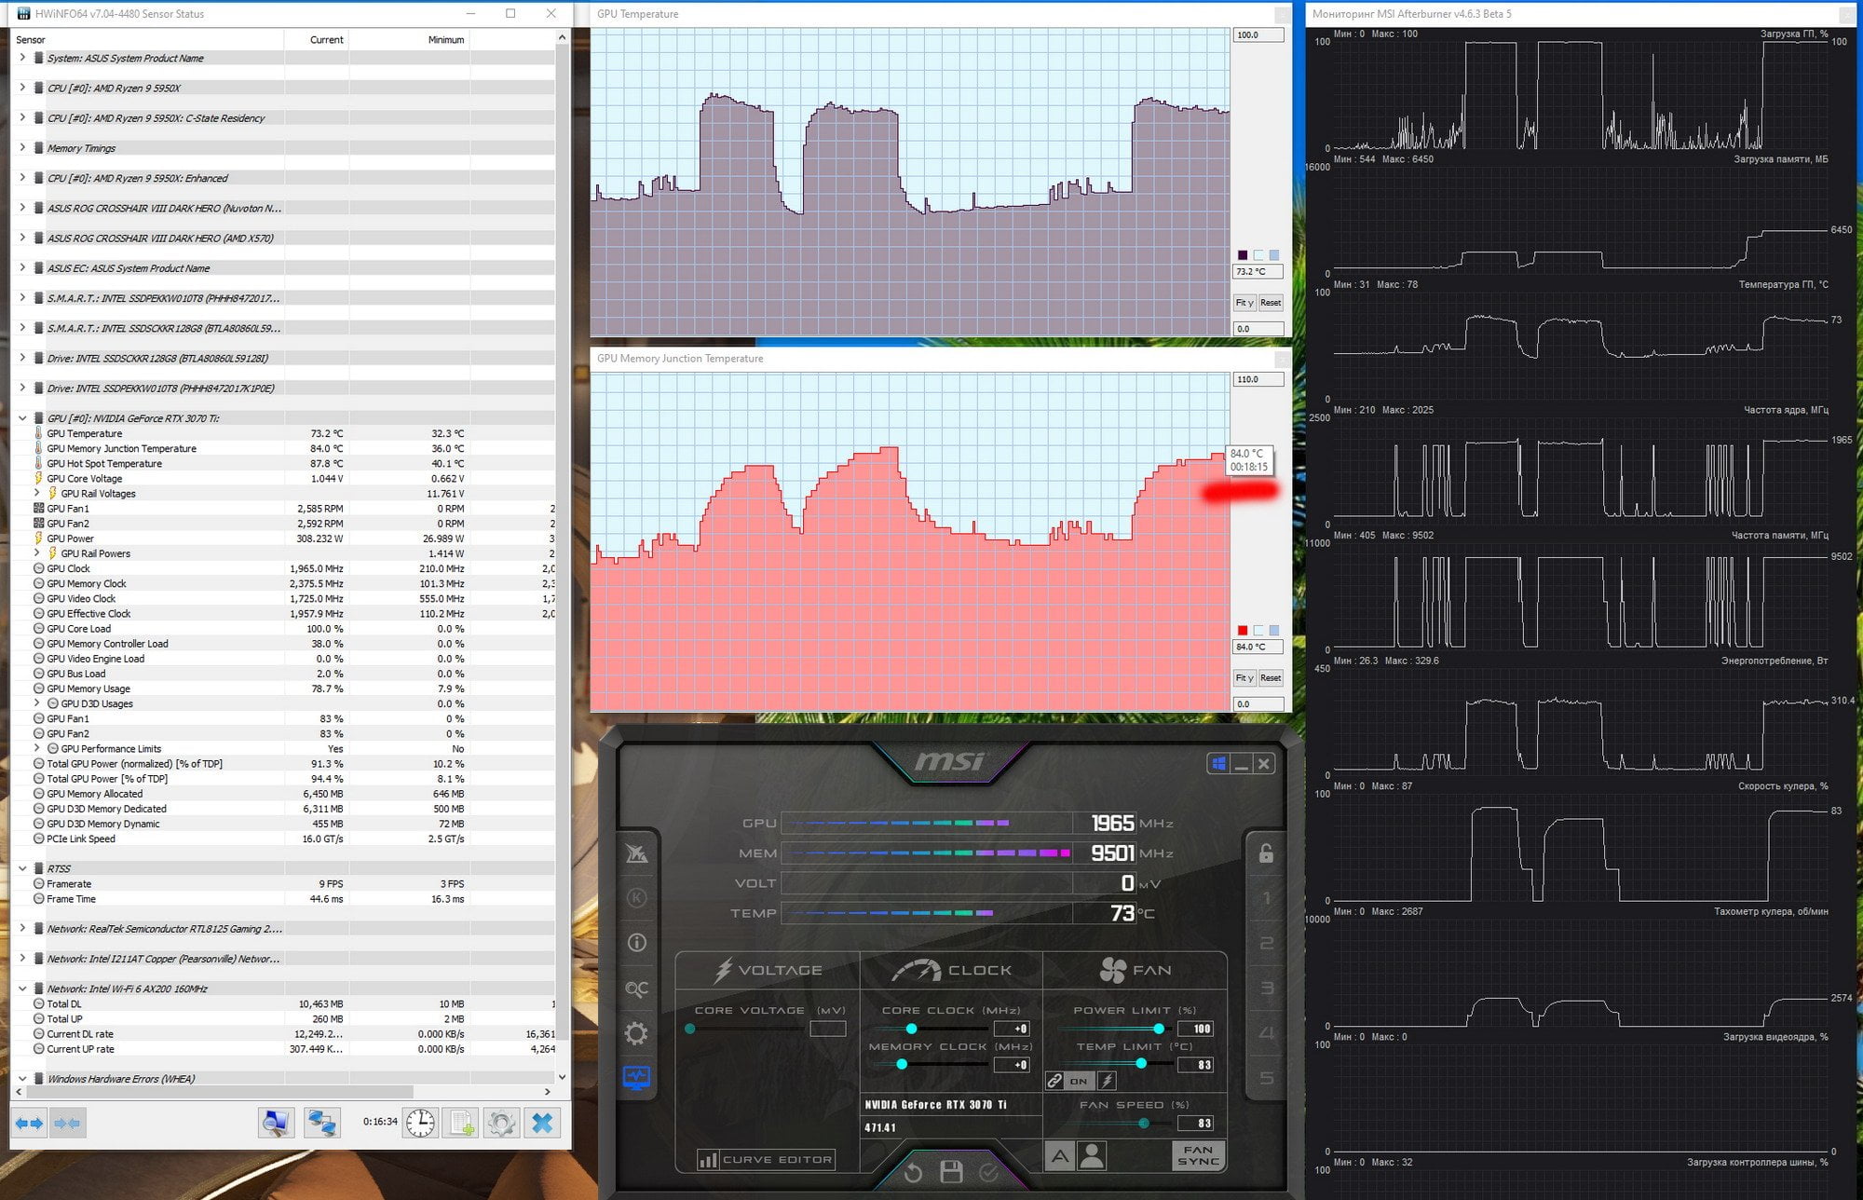
Task: Open the Curve Editor
Action: coord(766,1160)
